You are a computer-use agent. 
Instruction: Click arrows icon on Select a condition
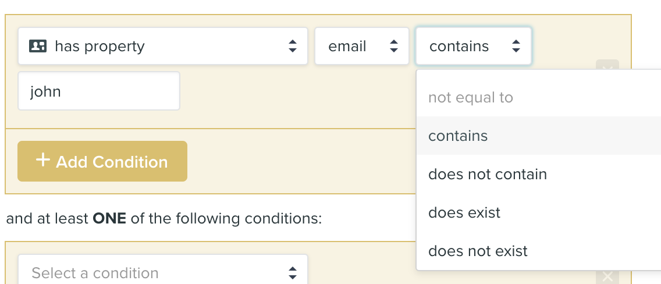pyautogui.click(x=293, y=272)
